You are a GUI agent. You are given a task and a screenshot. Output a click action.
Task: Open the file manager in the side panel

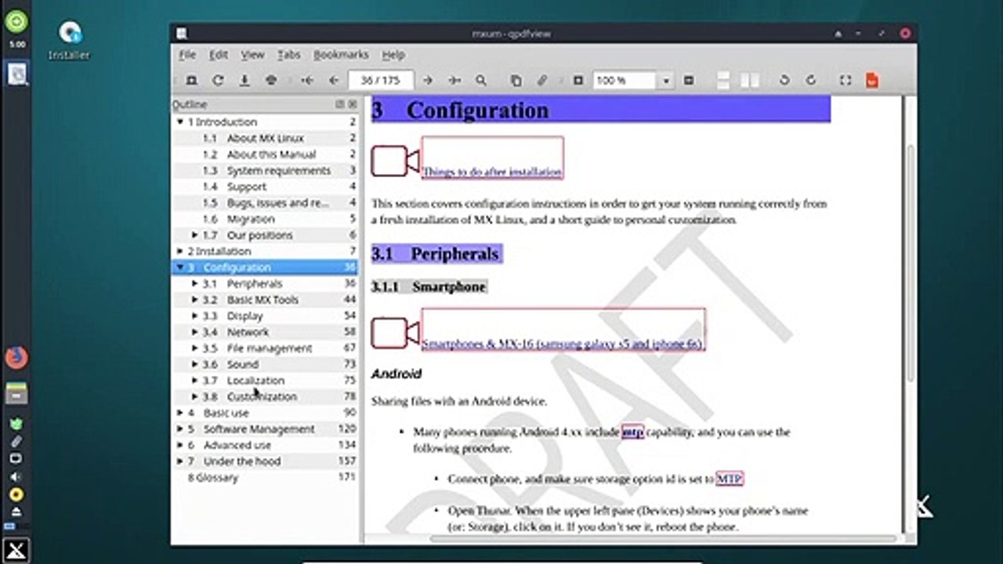click(16, 393)
